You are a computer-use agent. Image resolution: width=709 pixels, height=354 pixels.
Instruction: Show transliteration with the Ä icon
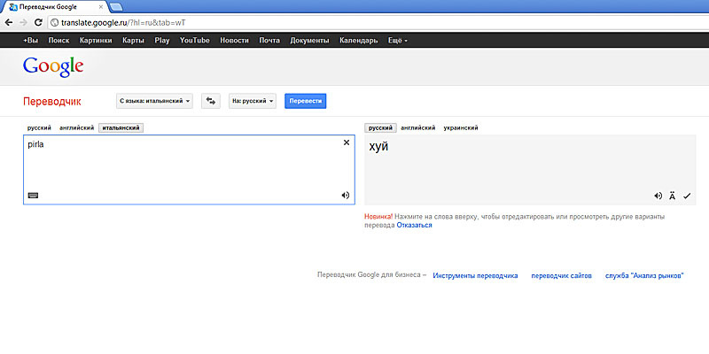click(x=673, y=196)
